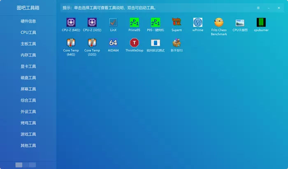Select the Core Temp (32位) thermometer icon
This screenshot has height=169, width=288.
[92, 43]
